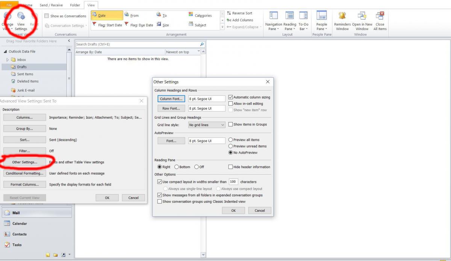The image size is (451, 261).
Task: Click Add Columns in the ribbon
Action: pos(240,20)
